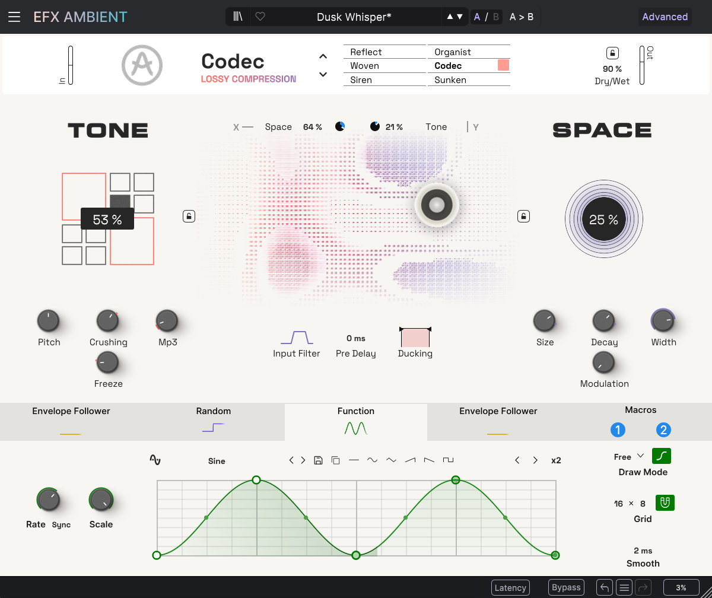The image size is (712, 598).
Task: Click the Advanced button
Action: click(x=665, y=17)
